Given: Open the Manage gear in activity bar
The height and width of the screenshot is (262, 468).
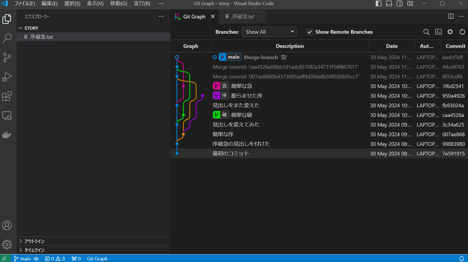Looking at the screenshot, I should tap(7, 245).
